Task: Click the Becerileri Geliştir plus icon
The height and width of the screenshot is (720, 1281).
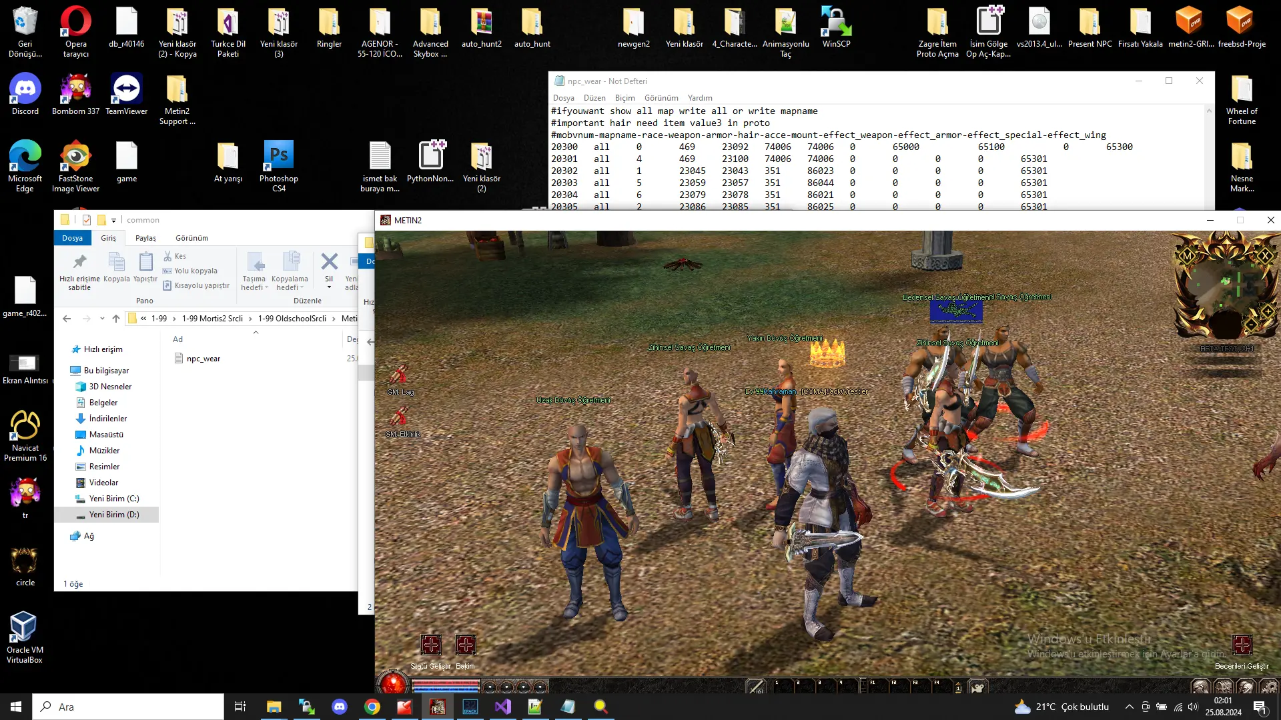Action: coord(1242,645)
